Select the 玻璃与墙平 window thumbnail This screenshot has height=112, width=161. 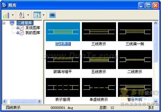(63, 60)
